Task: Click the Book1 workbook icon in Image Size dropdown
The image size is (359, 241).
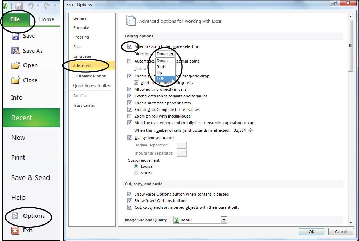Action: [x=177, y=220]
